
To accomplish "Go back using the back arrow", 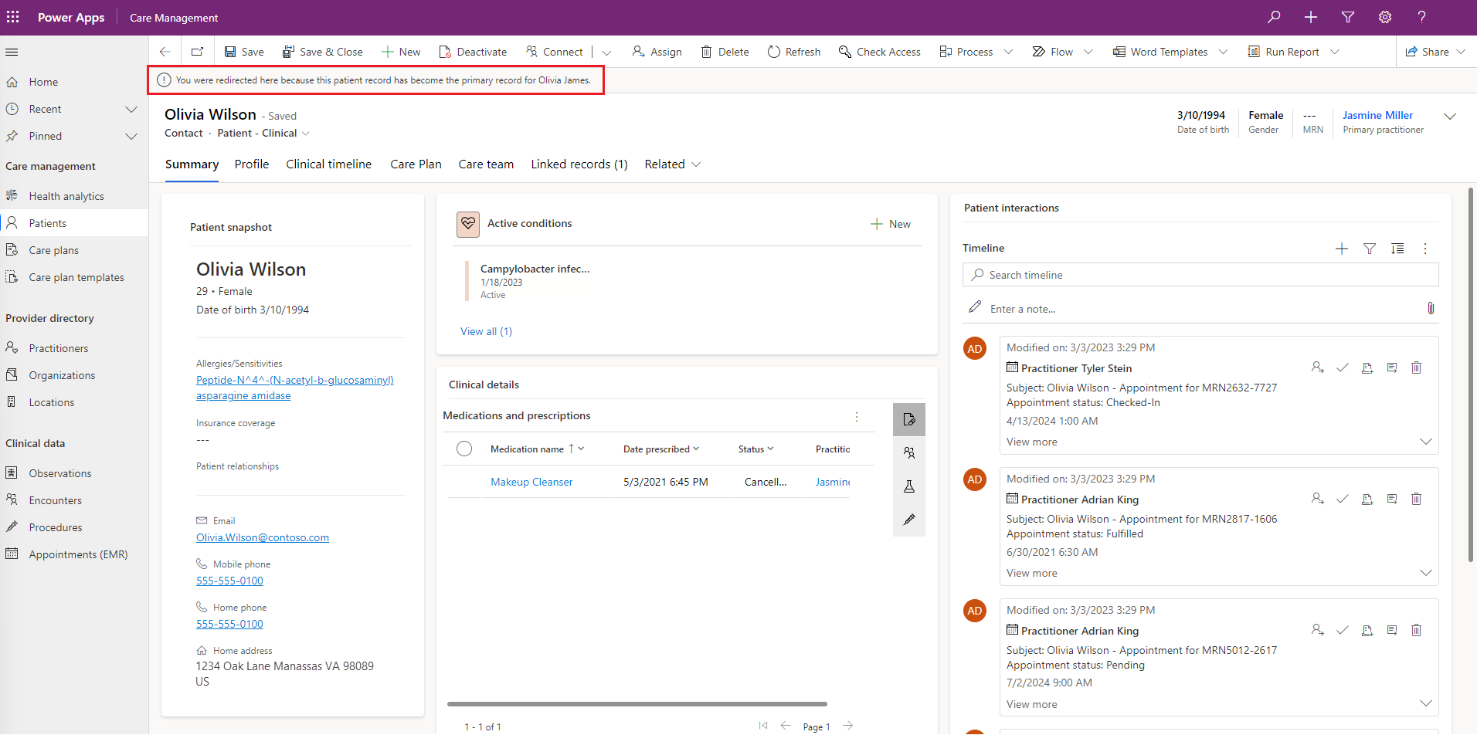I will tap(165, 52).
